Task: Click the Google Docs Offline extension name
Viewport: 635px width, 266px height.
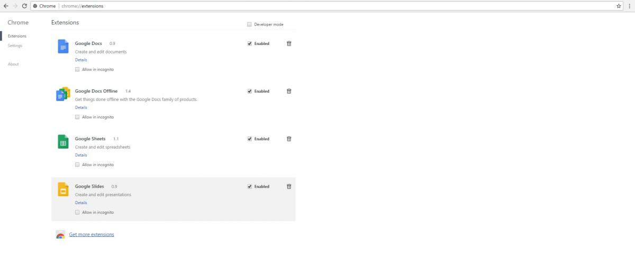Action: (96, 91)
